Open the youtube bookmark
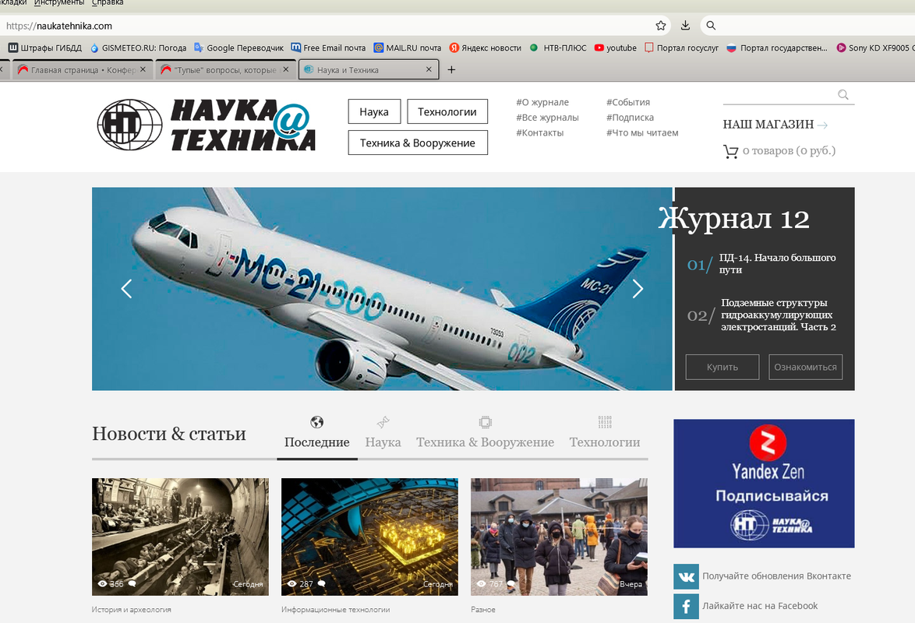Viewport: 915px width, 623px height. pos(615,48)
